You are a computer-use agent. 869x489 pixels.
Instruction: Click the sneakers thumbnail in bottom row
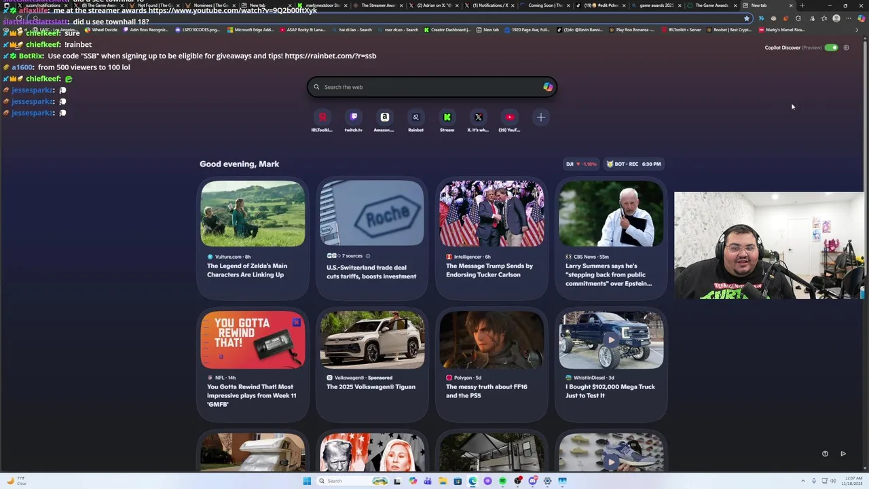pos(611,452)
